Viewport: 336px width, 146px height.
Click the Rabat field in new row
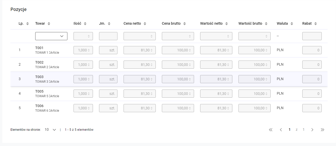pyautogui.click(x=312, y=36)
